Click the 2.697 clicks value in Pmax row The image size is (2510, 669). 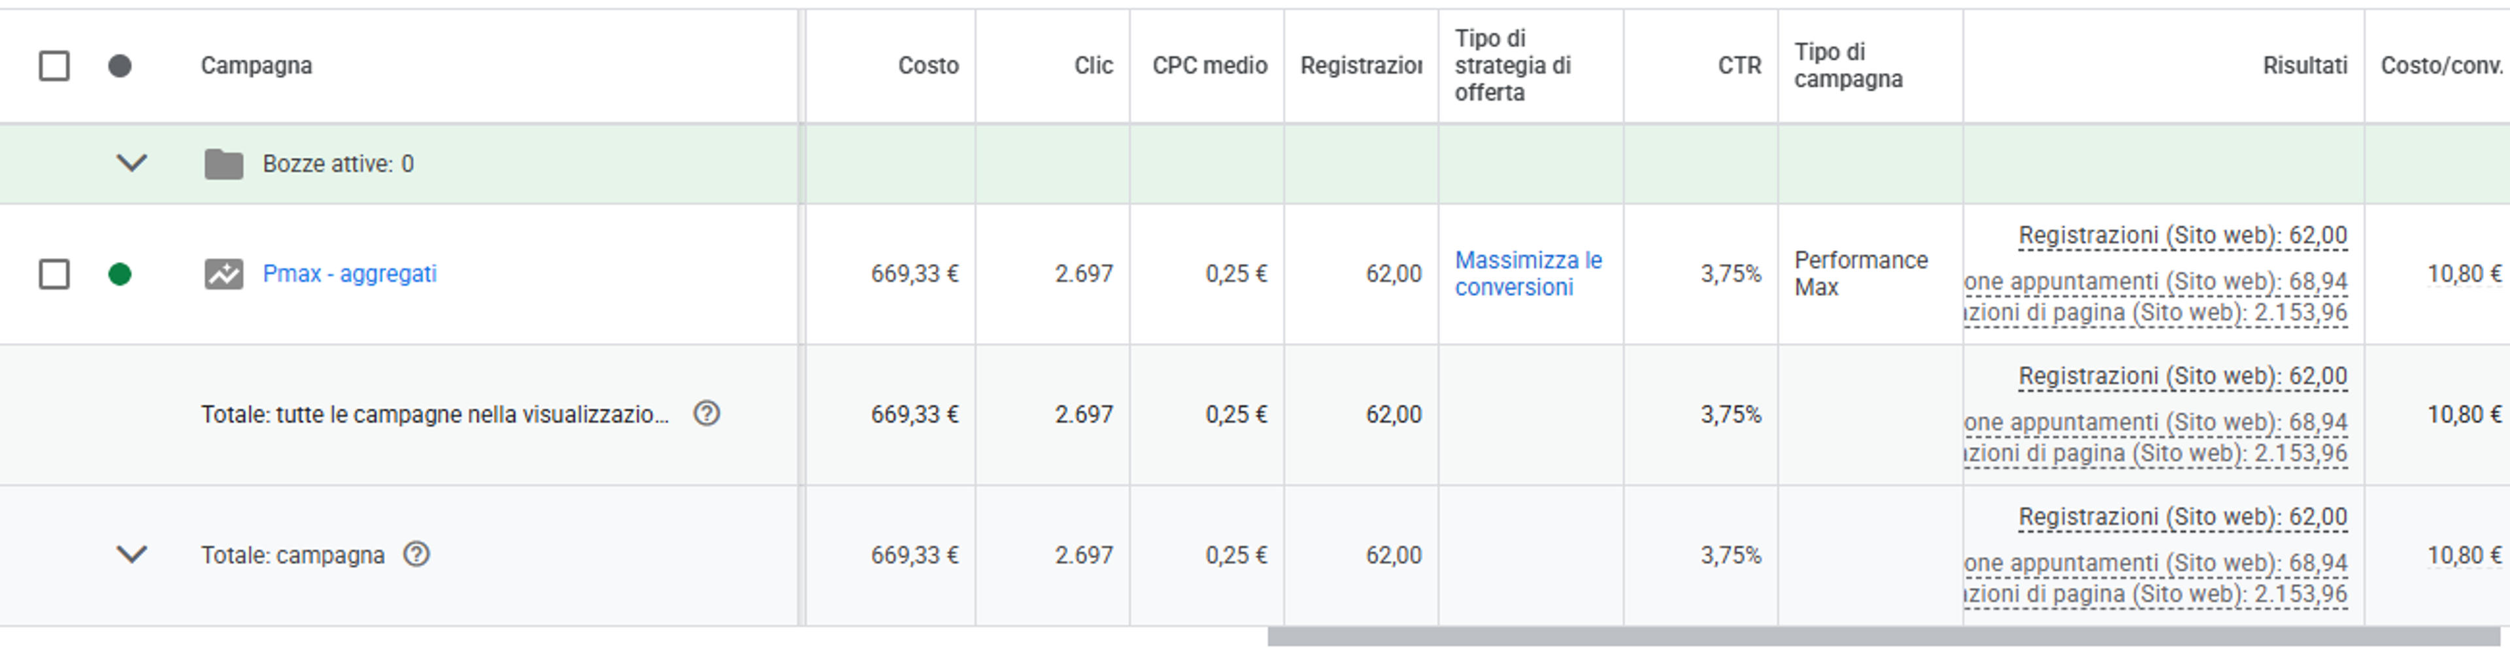coord(1084,274)
